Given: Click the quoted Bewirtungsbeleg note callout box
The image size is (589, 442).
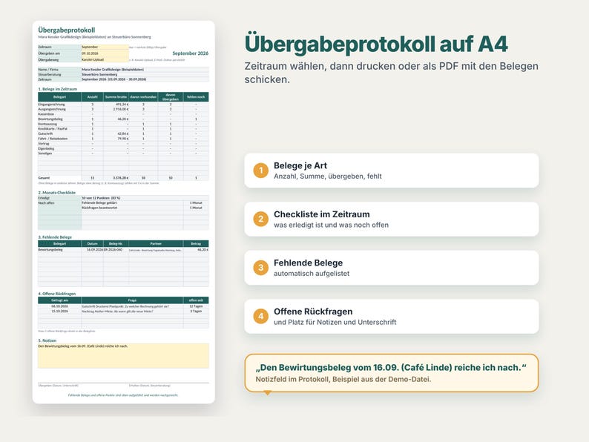Looking at the screenshot, I should (x=392, y=373).
